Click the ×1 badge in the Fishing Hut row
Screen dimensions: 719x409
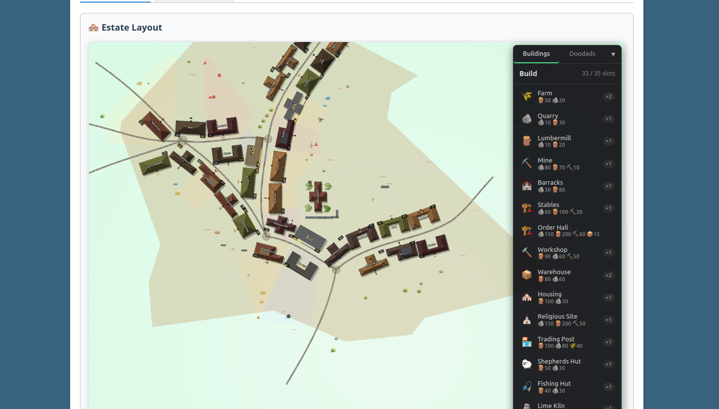tap(609, 387)
